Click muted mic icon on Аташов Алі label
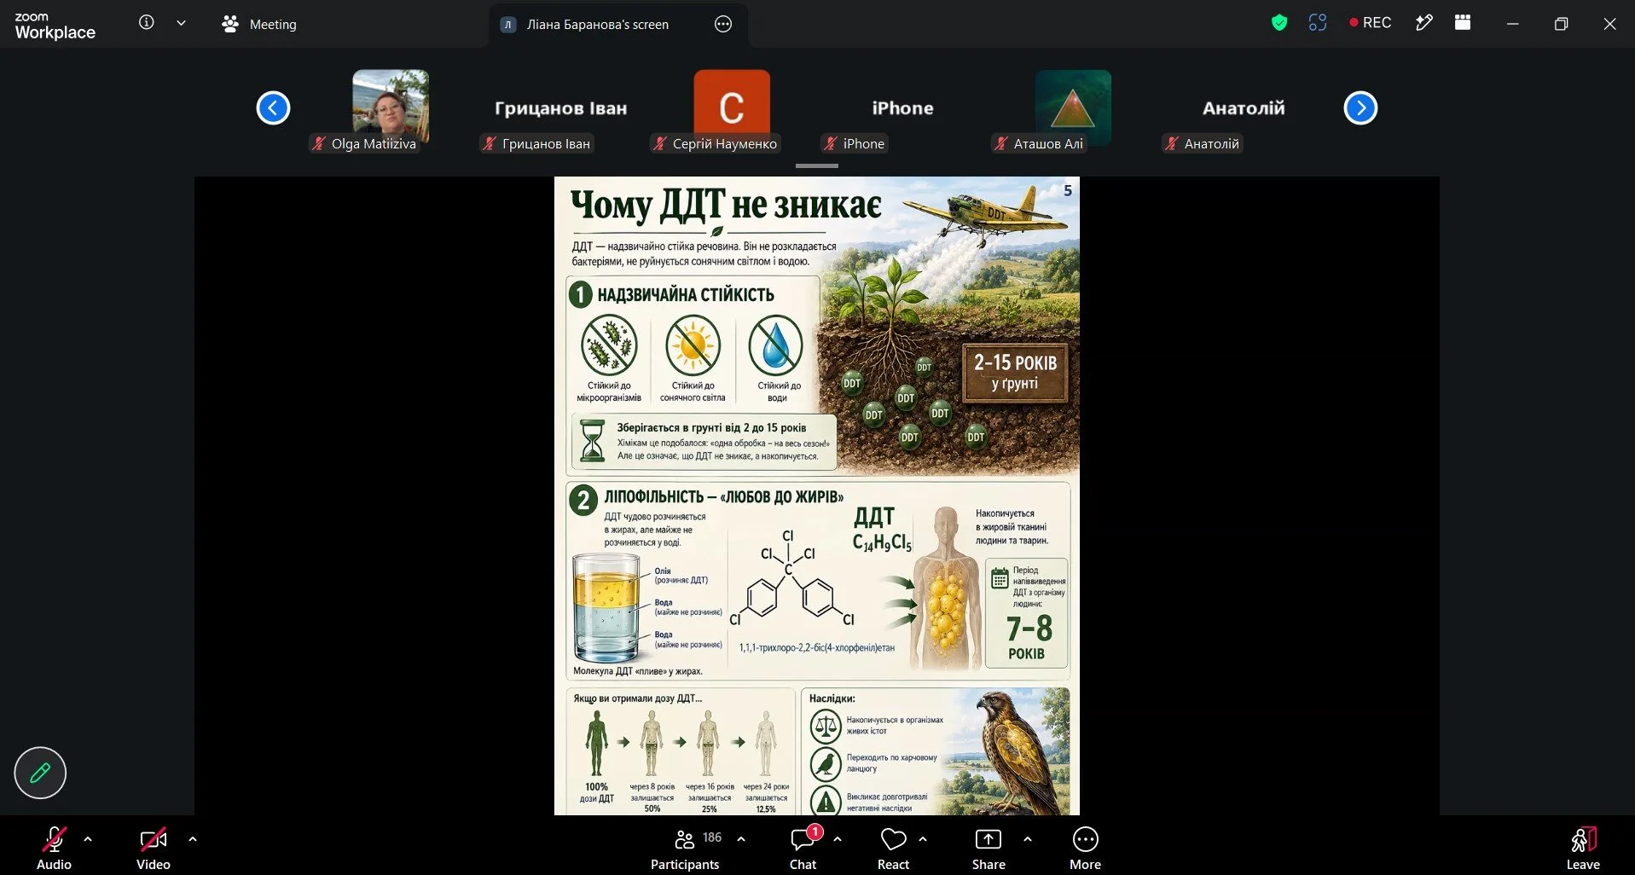 (1001, 144)
